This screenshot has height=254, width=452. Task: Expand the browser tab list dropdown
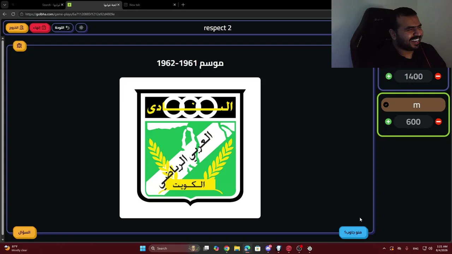tap(5, 5)
